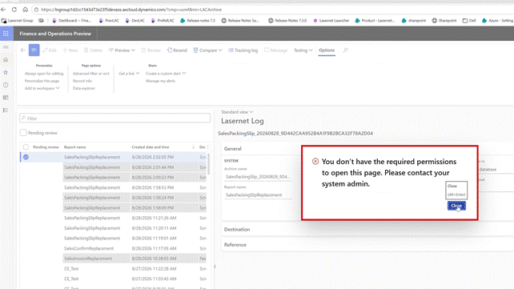Open Lasernet Group bookmark
This screenshot has height=289, width=514.
tap(18, 20)
